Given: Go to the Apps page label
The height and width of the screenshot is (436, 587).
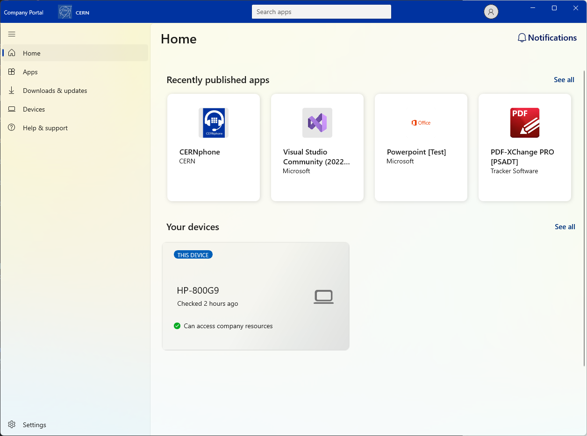Looking at the screenshot, I should (x=30, y=72).
